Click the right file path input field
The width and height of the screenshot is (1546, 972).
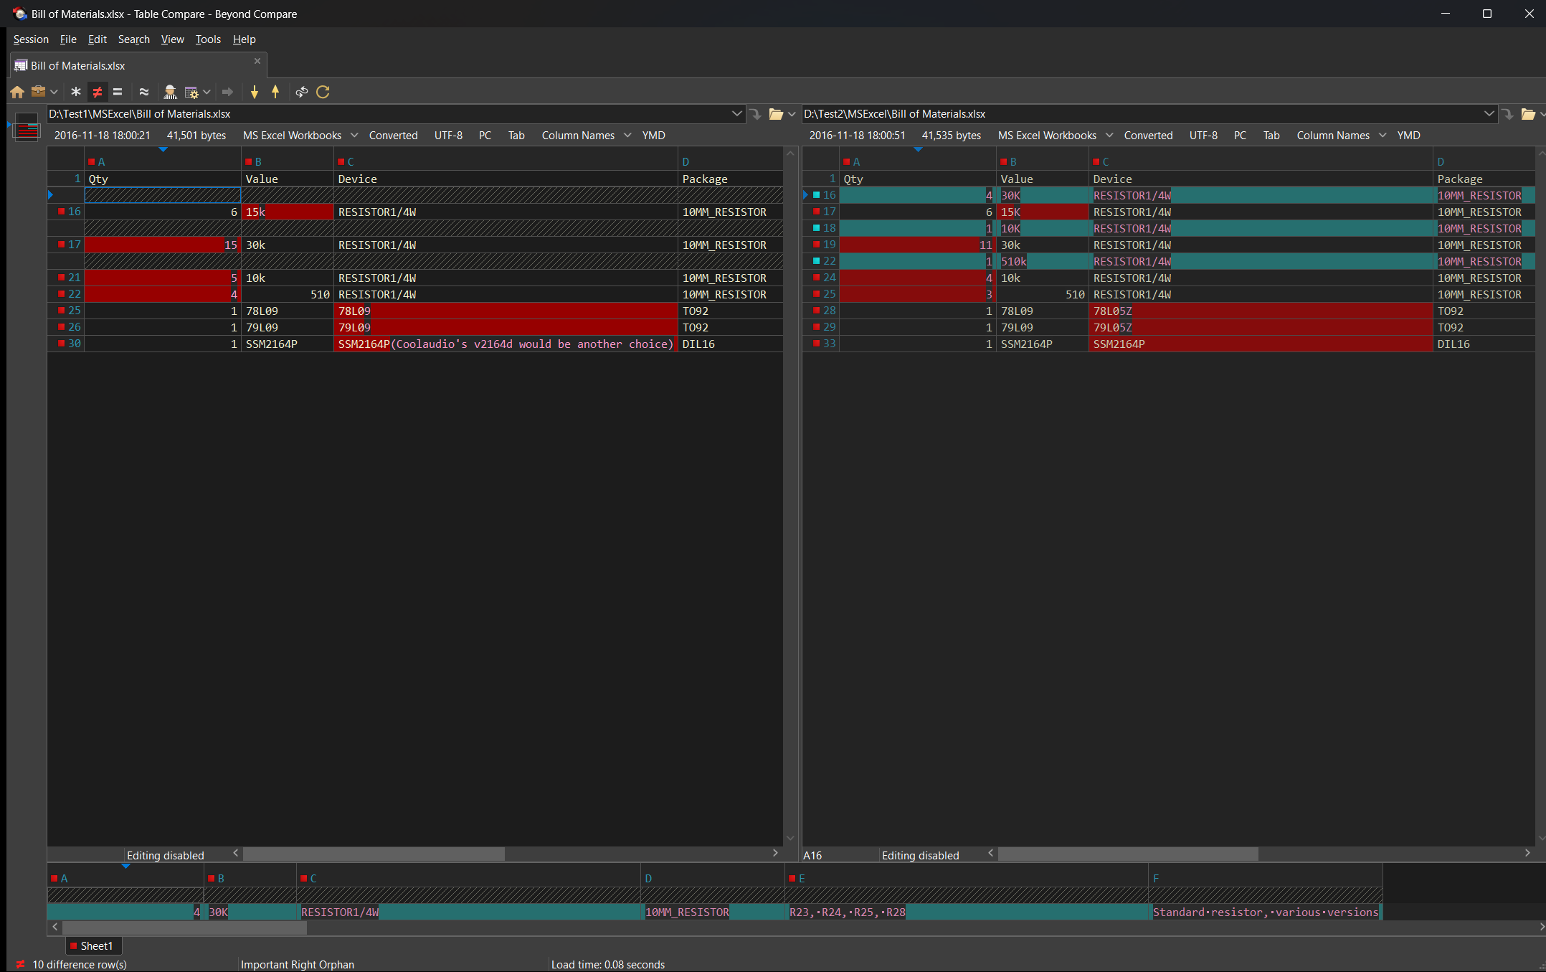coord(1142,114)
